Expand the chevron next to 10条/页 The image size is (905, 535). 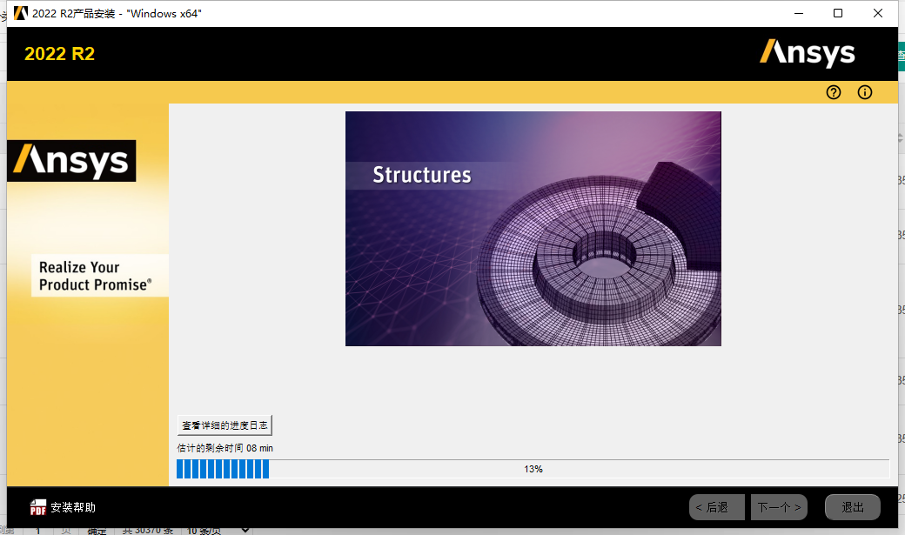click(x=244, y=529)
